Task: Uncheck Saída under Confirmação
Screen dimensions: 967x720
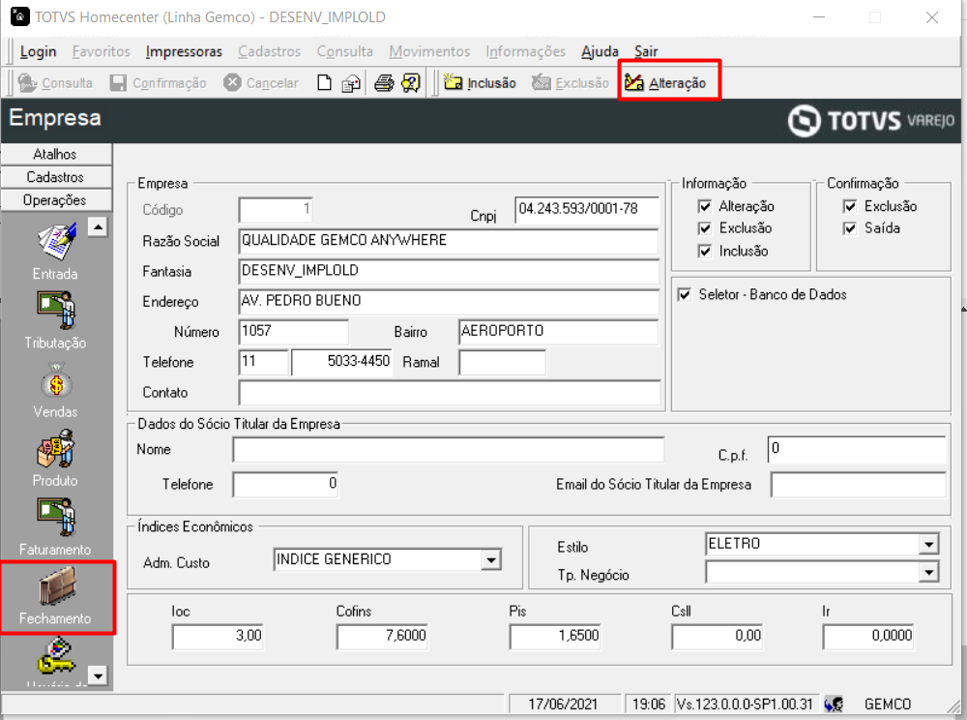Action: 850,228
